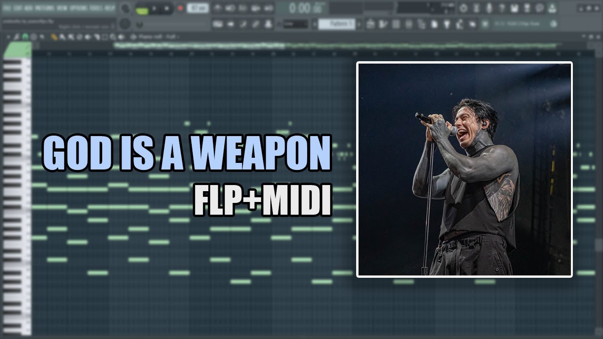Click the tempo display field
Viewport: 603px width, 339px height.
click(x=198, y=8)
